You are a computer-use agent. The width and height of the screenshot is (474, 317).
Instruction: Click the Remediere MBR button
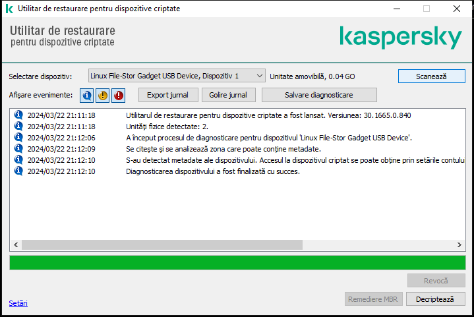[x=374, y=299]
